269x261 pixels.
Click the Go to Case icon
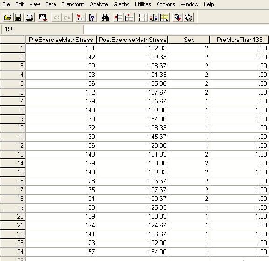pos(81,17)
